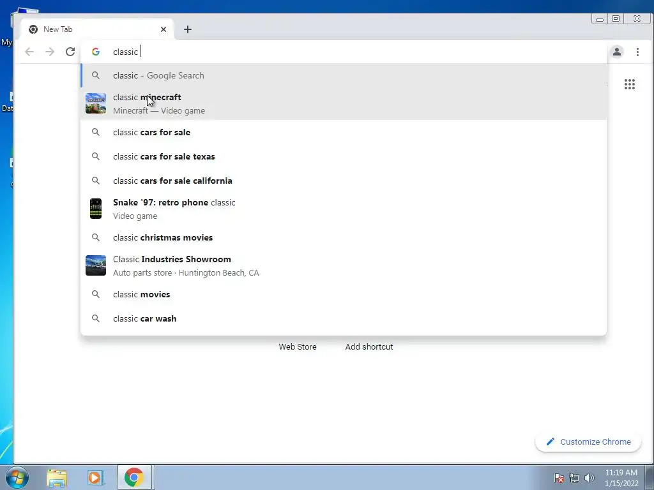Choose 'classic - Google Search' suggestion
Screen dimensions: 654x490
(x=344, y=75)
